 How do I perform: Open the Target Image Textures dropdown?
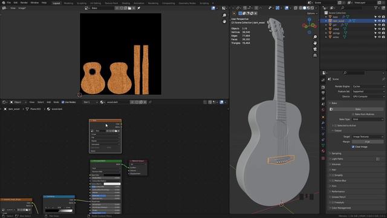coord(368,137)
